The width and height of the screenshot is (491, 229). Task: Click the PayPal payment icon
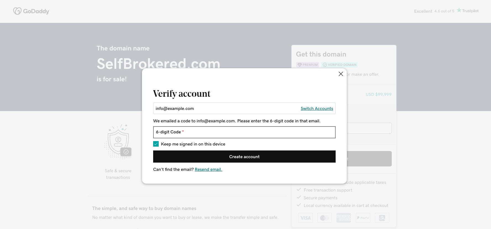(363, 218)
